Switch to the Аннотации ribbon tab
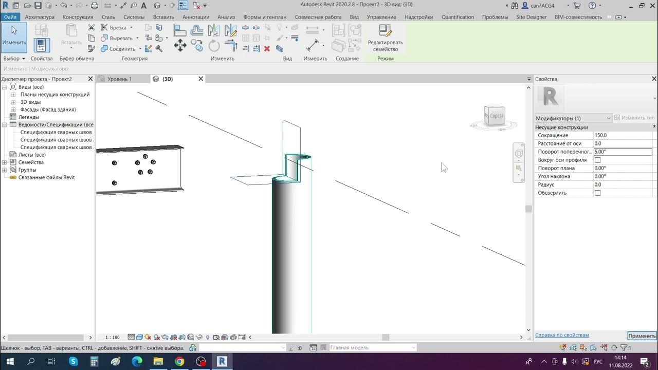 coord(196,17)
